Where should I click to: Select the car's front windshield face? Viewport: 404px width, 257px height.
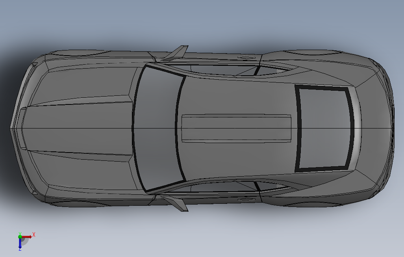(x=158, y=128)
